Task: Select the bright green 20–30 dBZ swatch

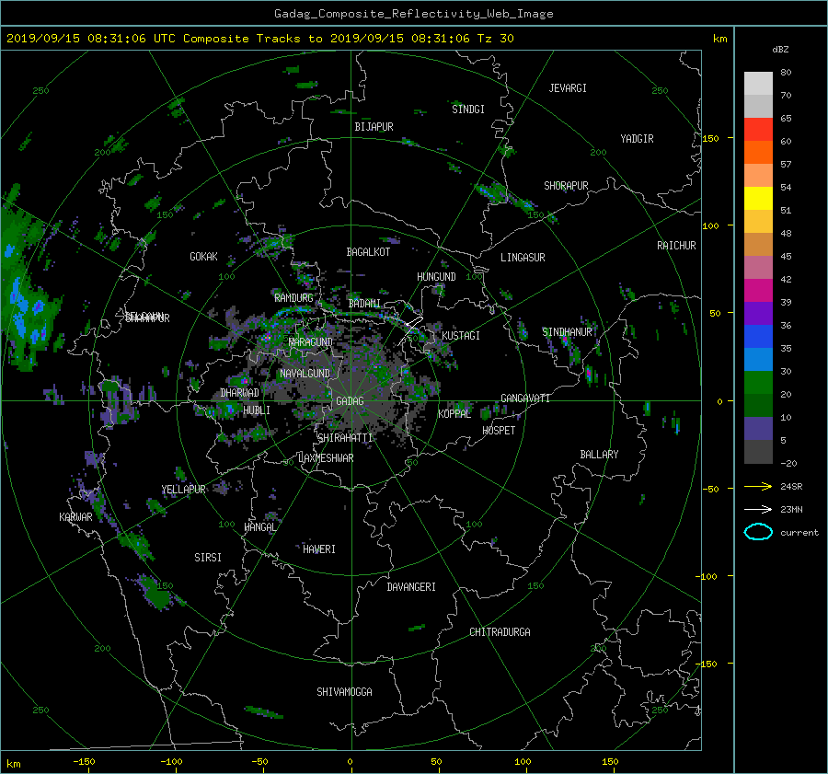Action: [758, 383]
